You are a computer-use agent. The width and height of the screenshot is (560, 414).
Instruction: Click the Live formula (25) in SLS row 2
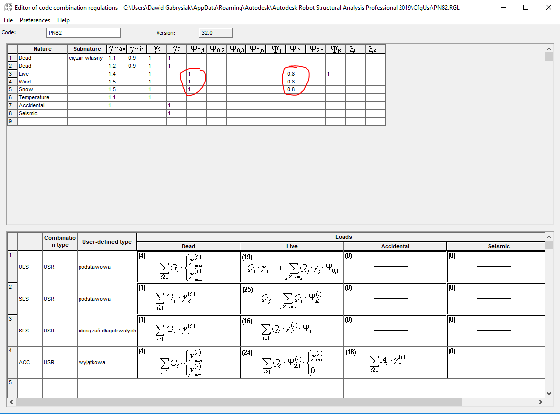(292, 299)
